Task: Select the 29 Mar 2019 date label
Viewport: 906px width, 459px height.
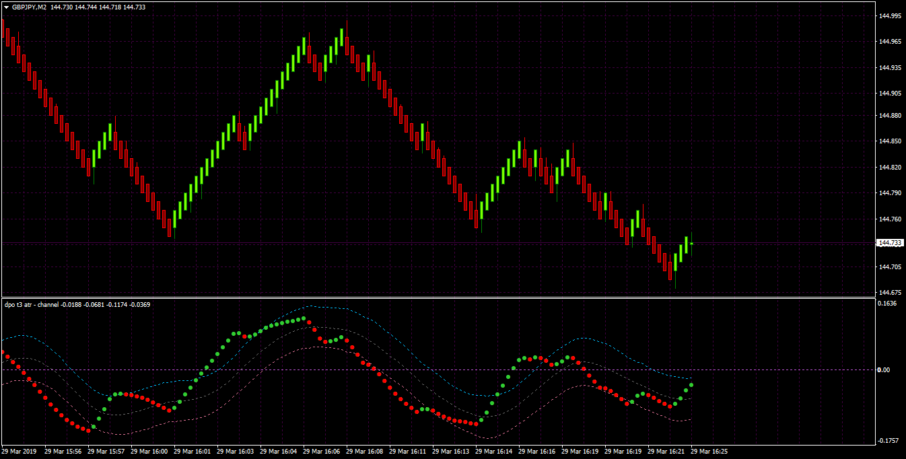Action: coord(20,452)
